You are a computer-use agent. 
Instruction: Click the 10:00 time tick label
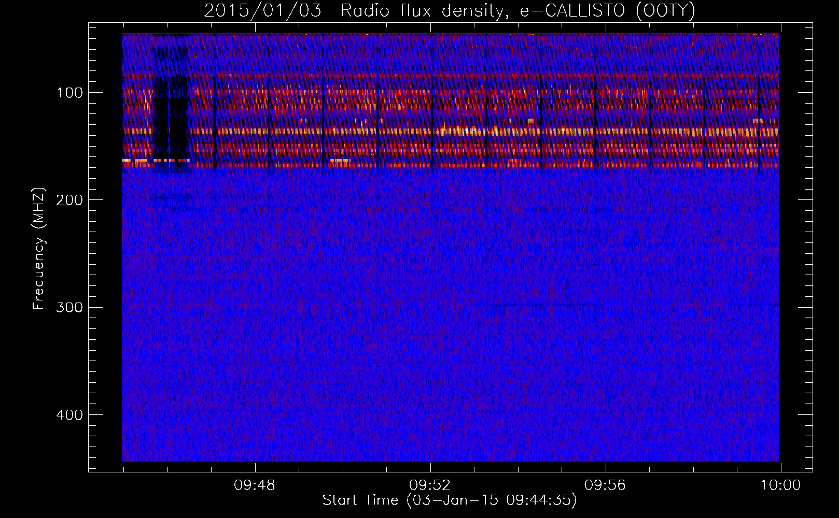pos(780,485)
